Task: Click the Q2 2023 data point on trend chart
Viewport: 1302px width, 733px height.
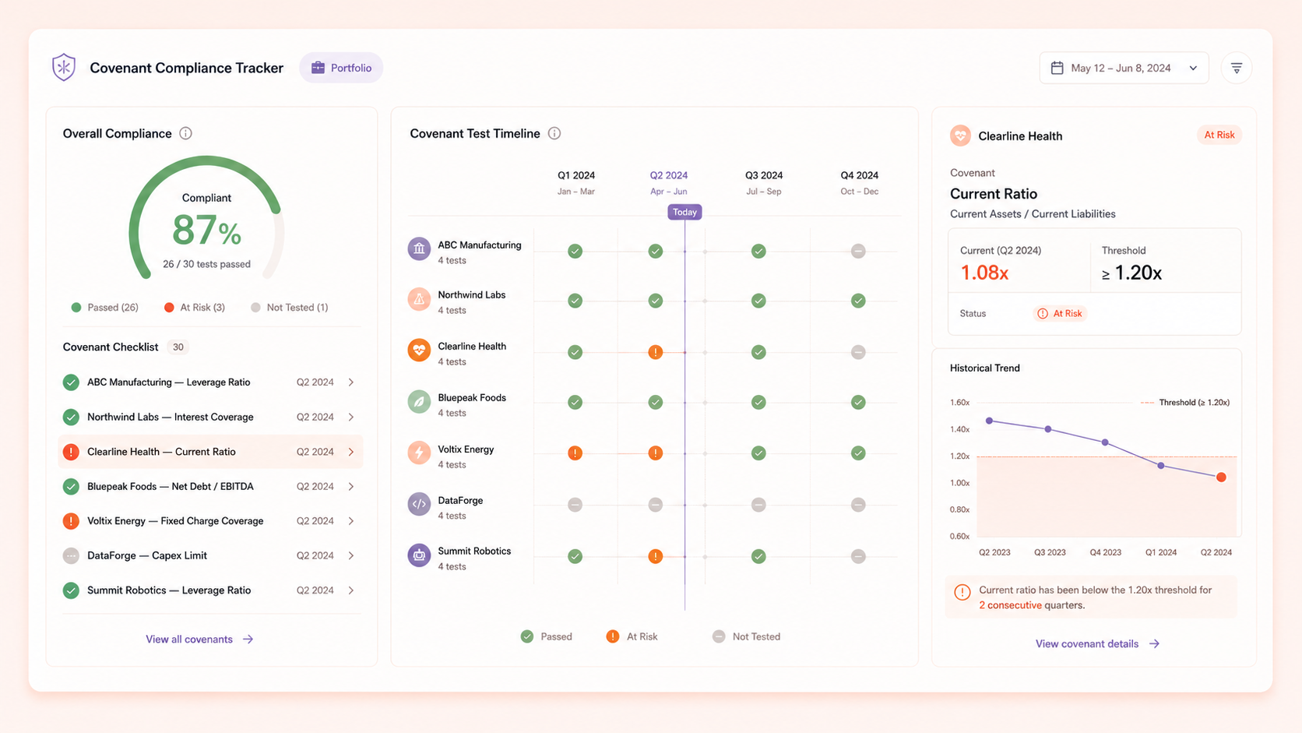Action: click(989, 421)
